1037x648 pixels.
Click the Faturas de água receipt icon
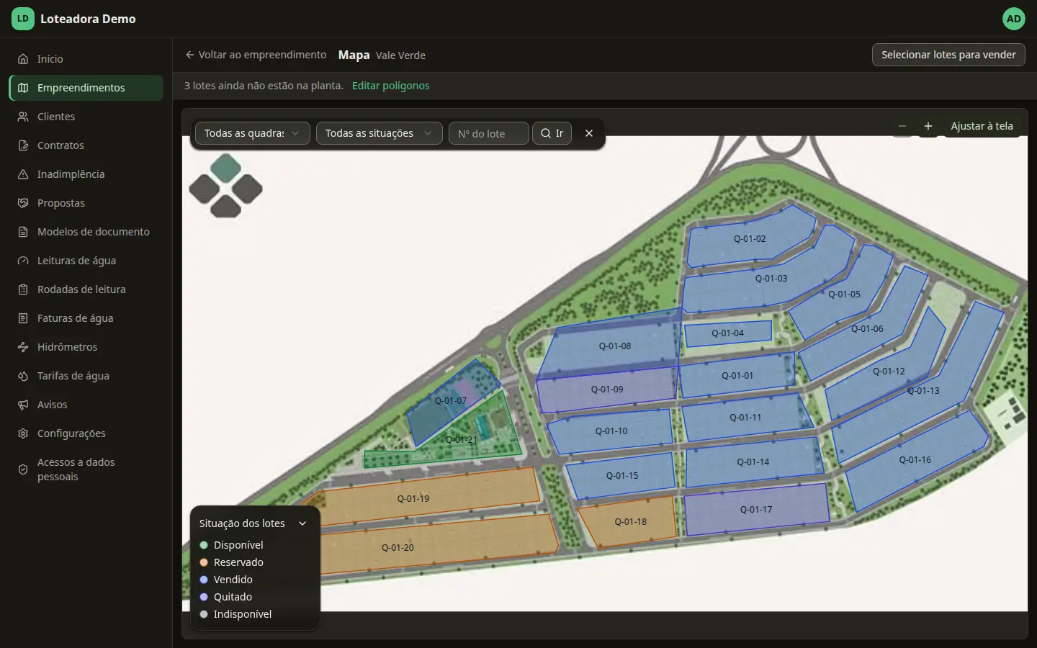23,318
